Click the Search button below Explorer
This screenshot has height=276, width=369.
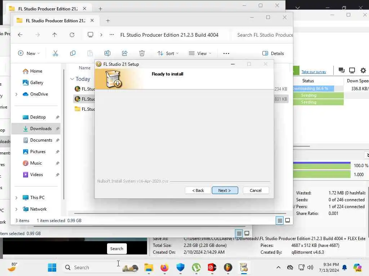[117, 249]
